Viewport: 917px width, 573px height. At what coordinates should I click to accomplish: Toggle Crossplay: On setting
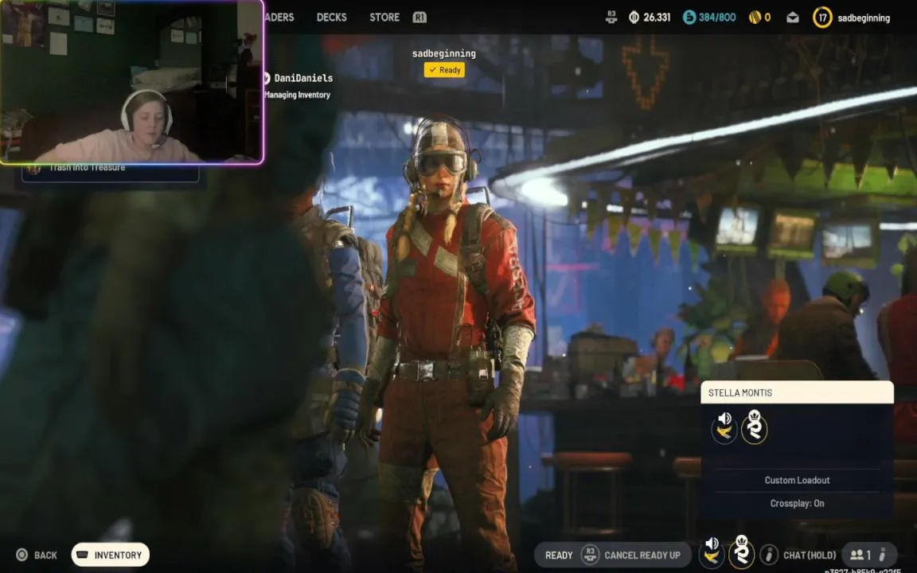(797, 504)
